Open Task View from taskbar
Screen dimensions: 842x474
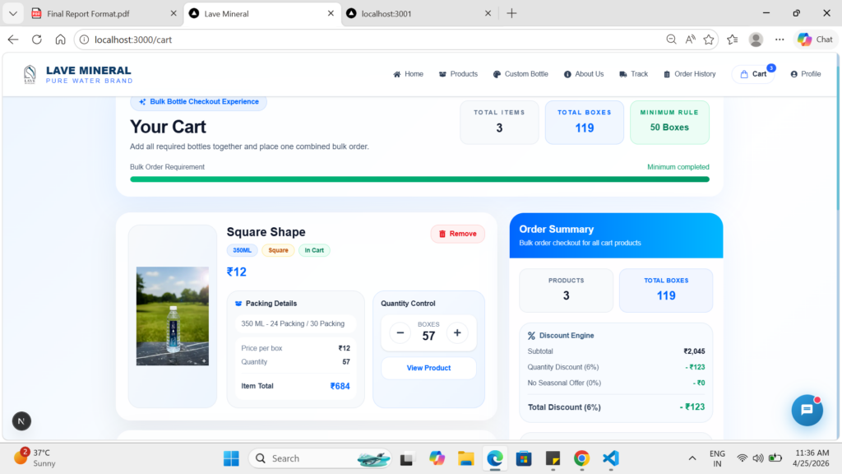tap(406, 458)
